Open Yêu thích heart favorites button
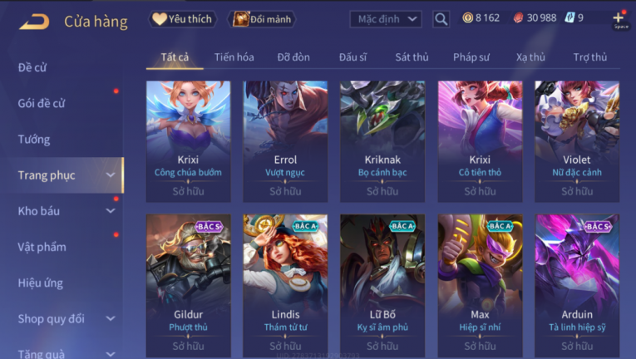Viewport: 636px width, 359px height. [183, 19]
